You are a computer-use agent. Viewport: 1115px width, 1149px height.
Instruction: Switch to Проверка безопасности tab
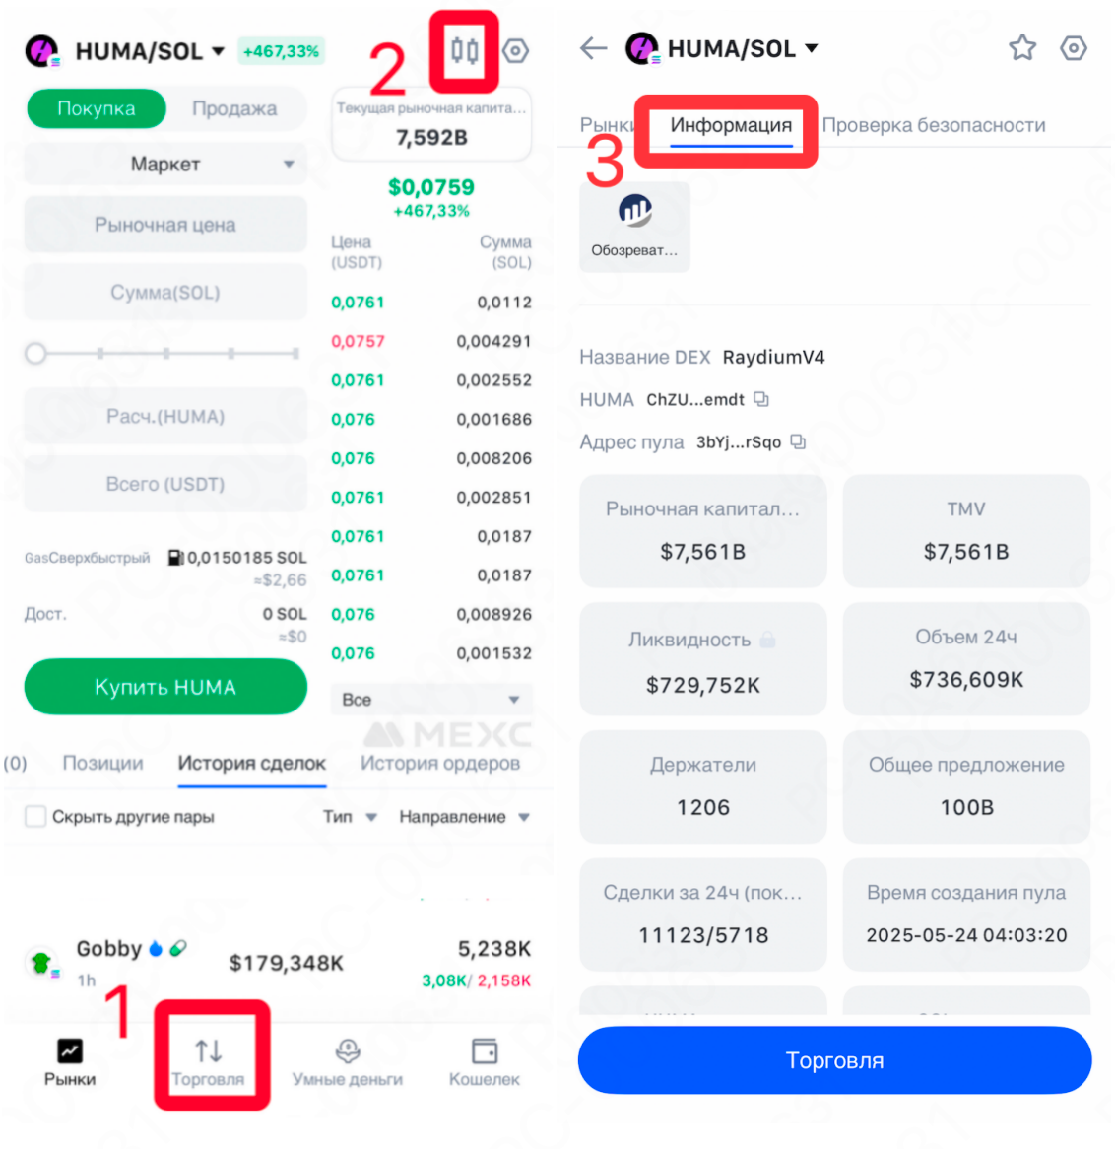[x=934, y=125]
